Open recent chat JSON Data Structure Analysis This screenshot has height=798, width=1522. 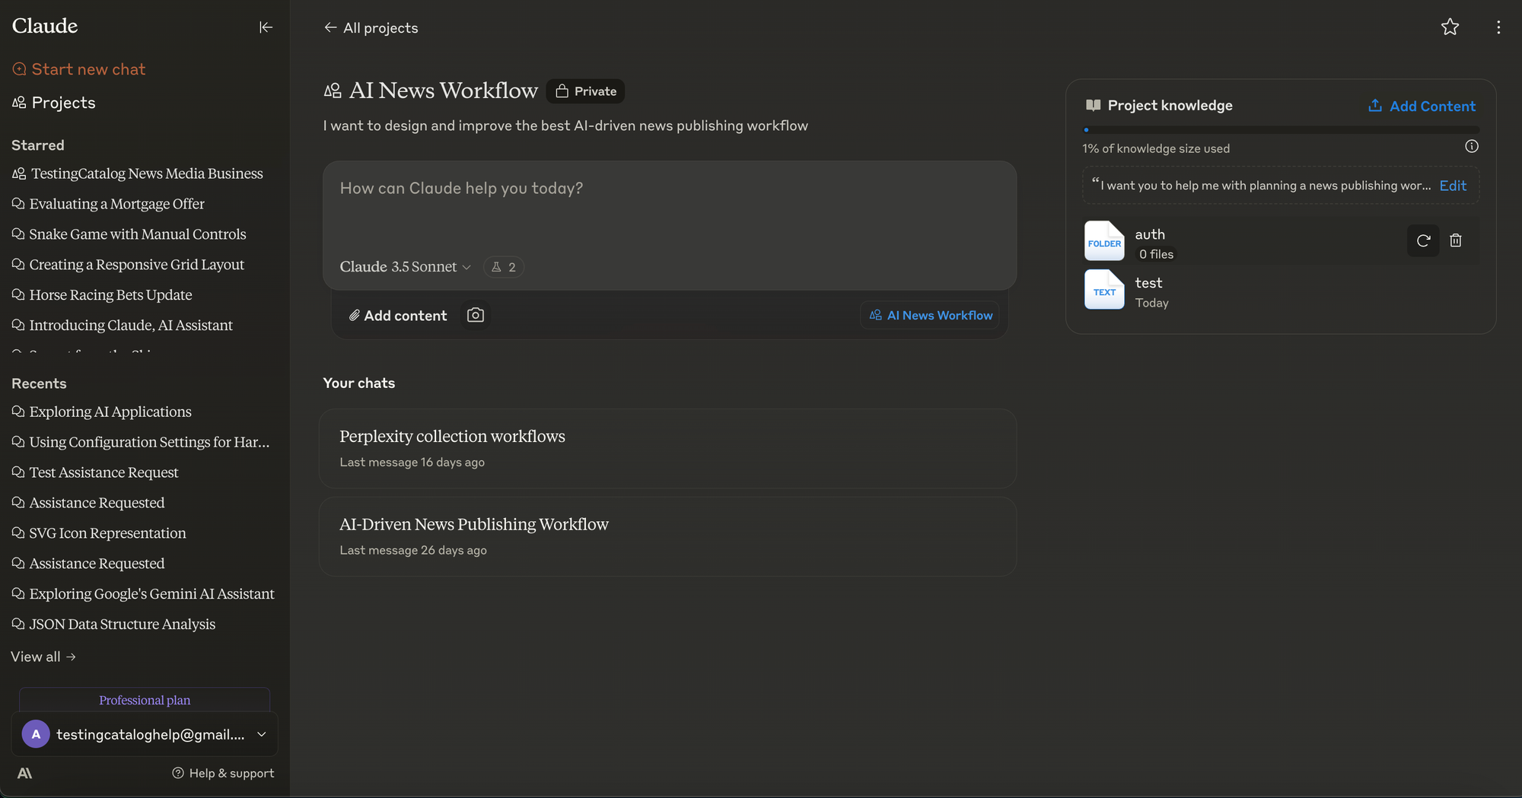coord(114,625)
